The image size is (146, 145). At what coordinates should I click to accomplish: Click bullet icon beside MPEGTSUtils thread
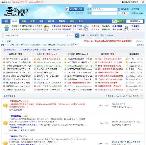click(96, 73)
